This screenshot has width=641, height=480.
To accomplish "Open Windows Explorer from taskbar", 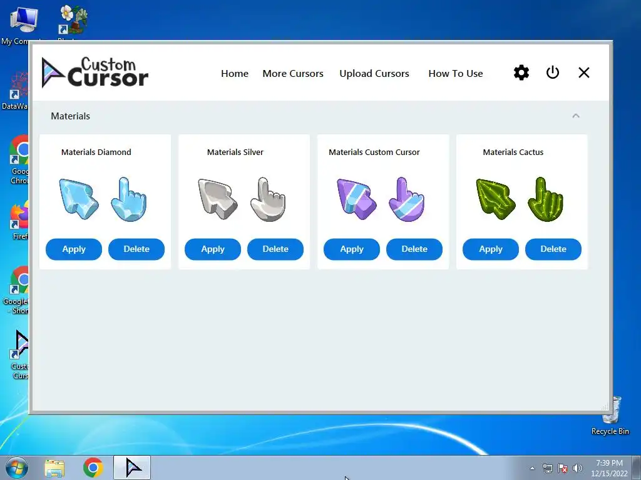I will coord(54,467).
